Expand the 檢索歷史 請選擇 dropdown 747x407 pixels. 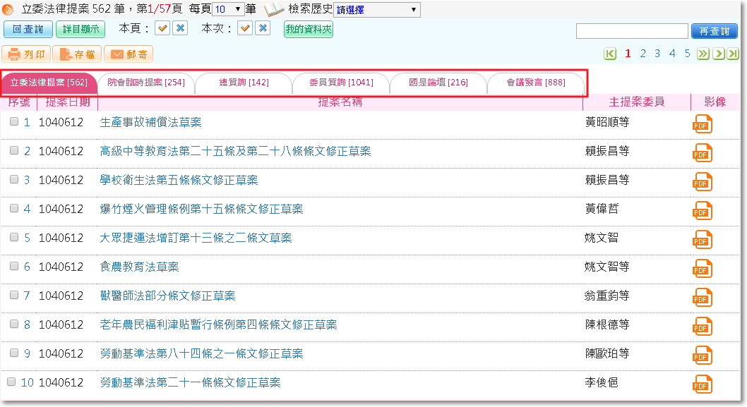coord(376,11)
